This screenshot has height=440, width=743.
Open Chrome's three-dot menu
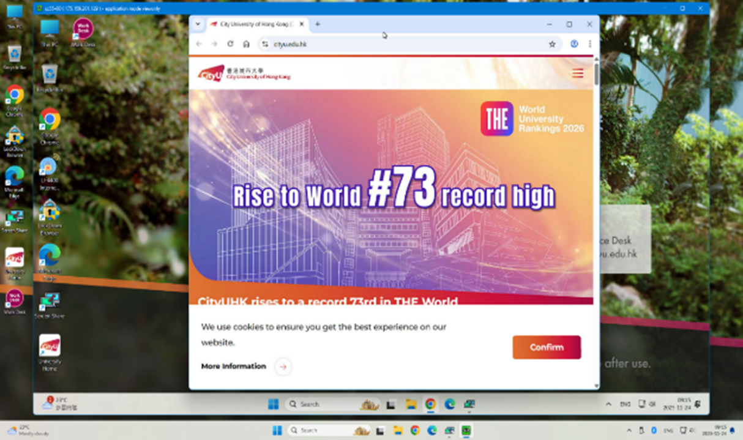[590, 44]
